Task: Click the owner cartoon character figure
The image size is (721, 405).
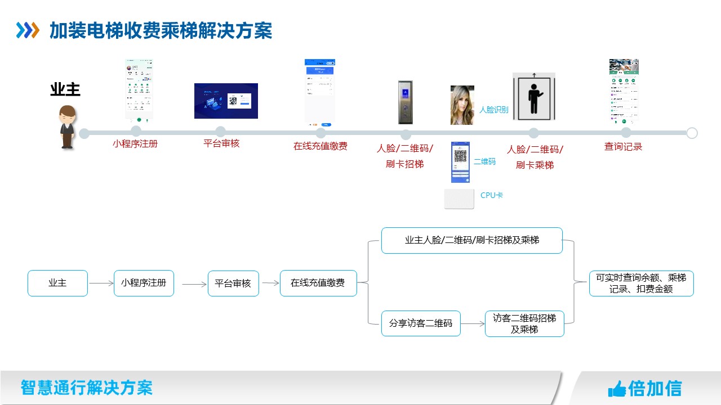Action: point(68,127)
